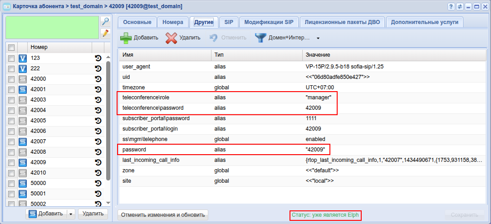The height and width of the screenshot is (224, 491).
Task: Click scroll up arrow of number list
Action: tap(108, 57)
